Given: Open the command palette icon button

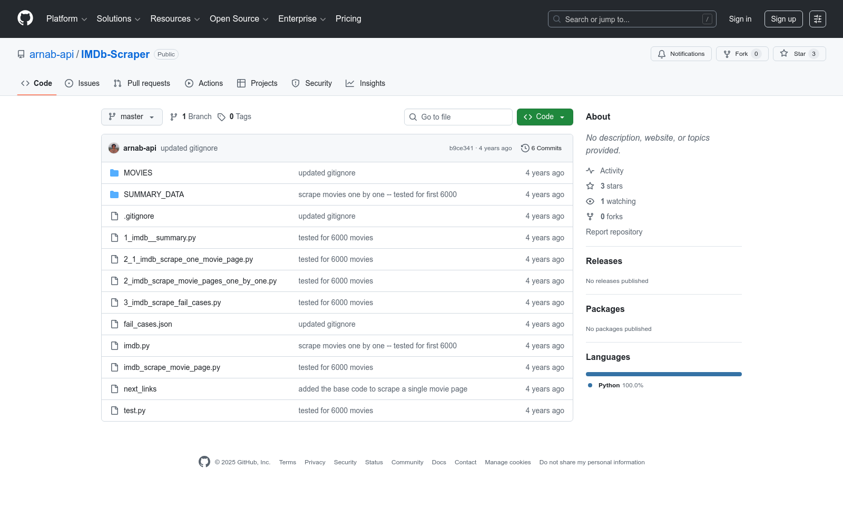Looking at the screenshot, I should 818,19.
